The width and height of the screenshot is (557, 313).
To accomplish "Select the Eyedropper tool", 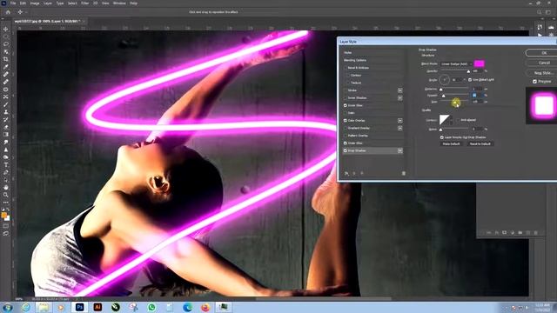I will click(x=6, y=67).
